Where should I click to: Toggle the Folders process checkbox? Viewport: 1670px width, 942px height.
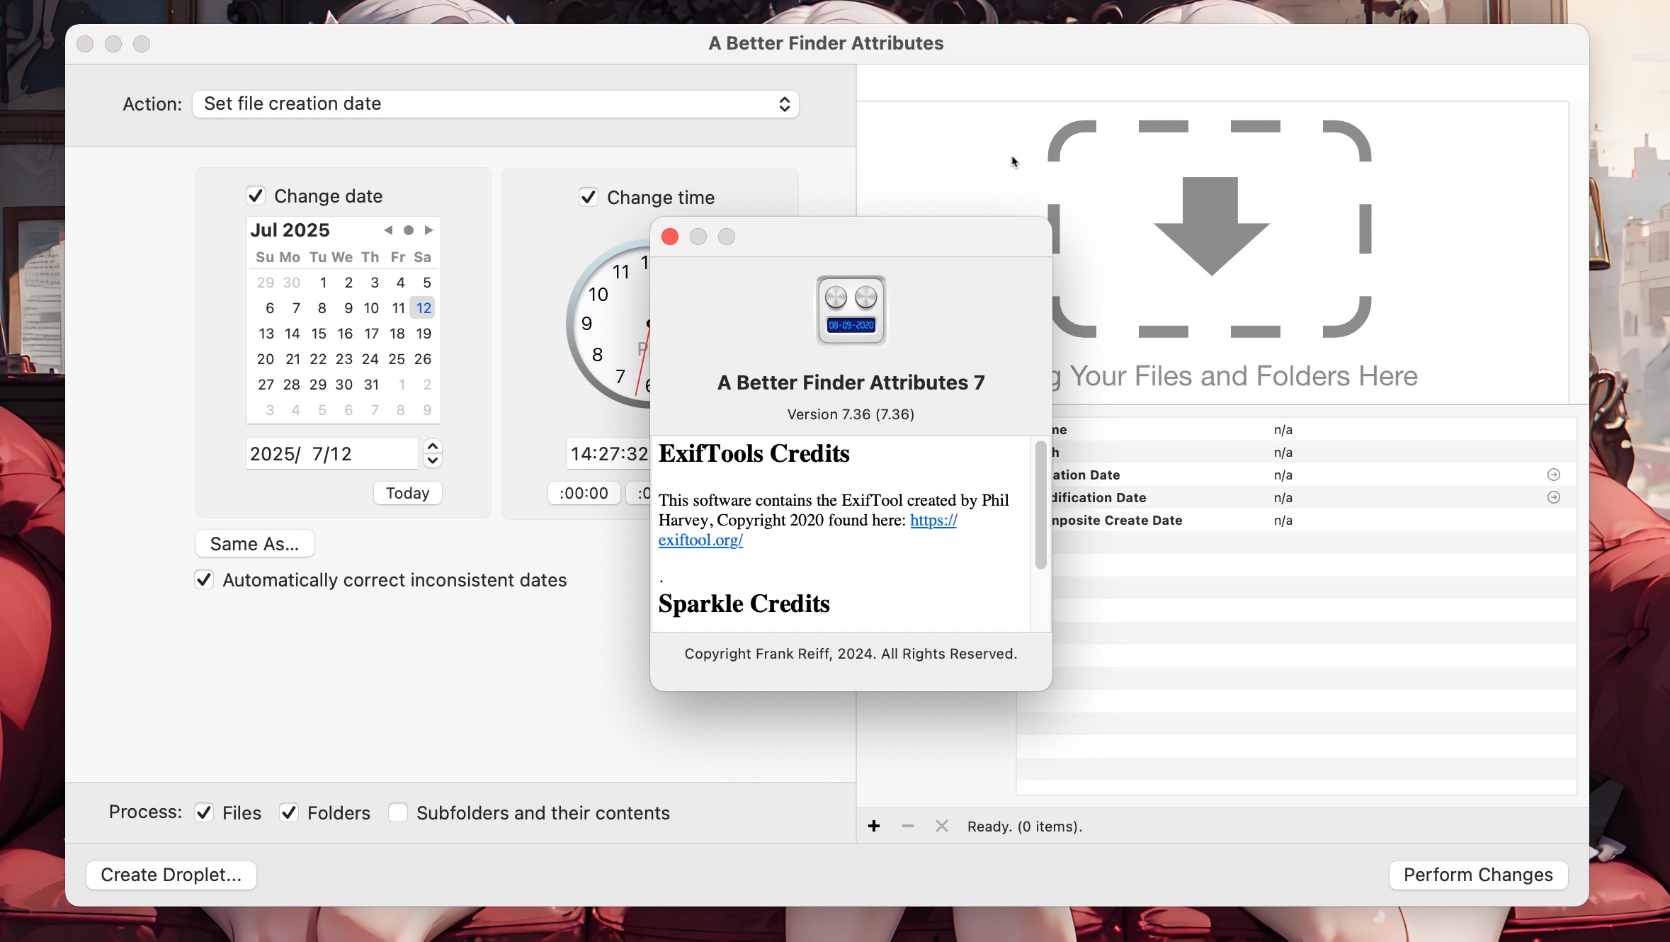pyautogui.click(x=289, y=812)
